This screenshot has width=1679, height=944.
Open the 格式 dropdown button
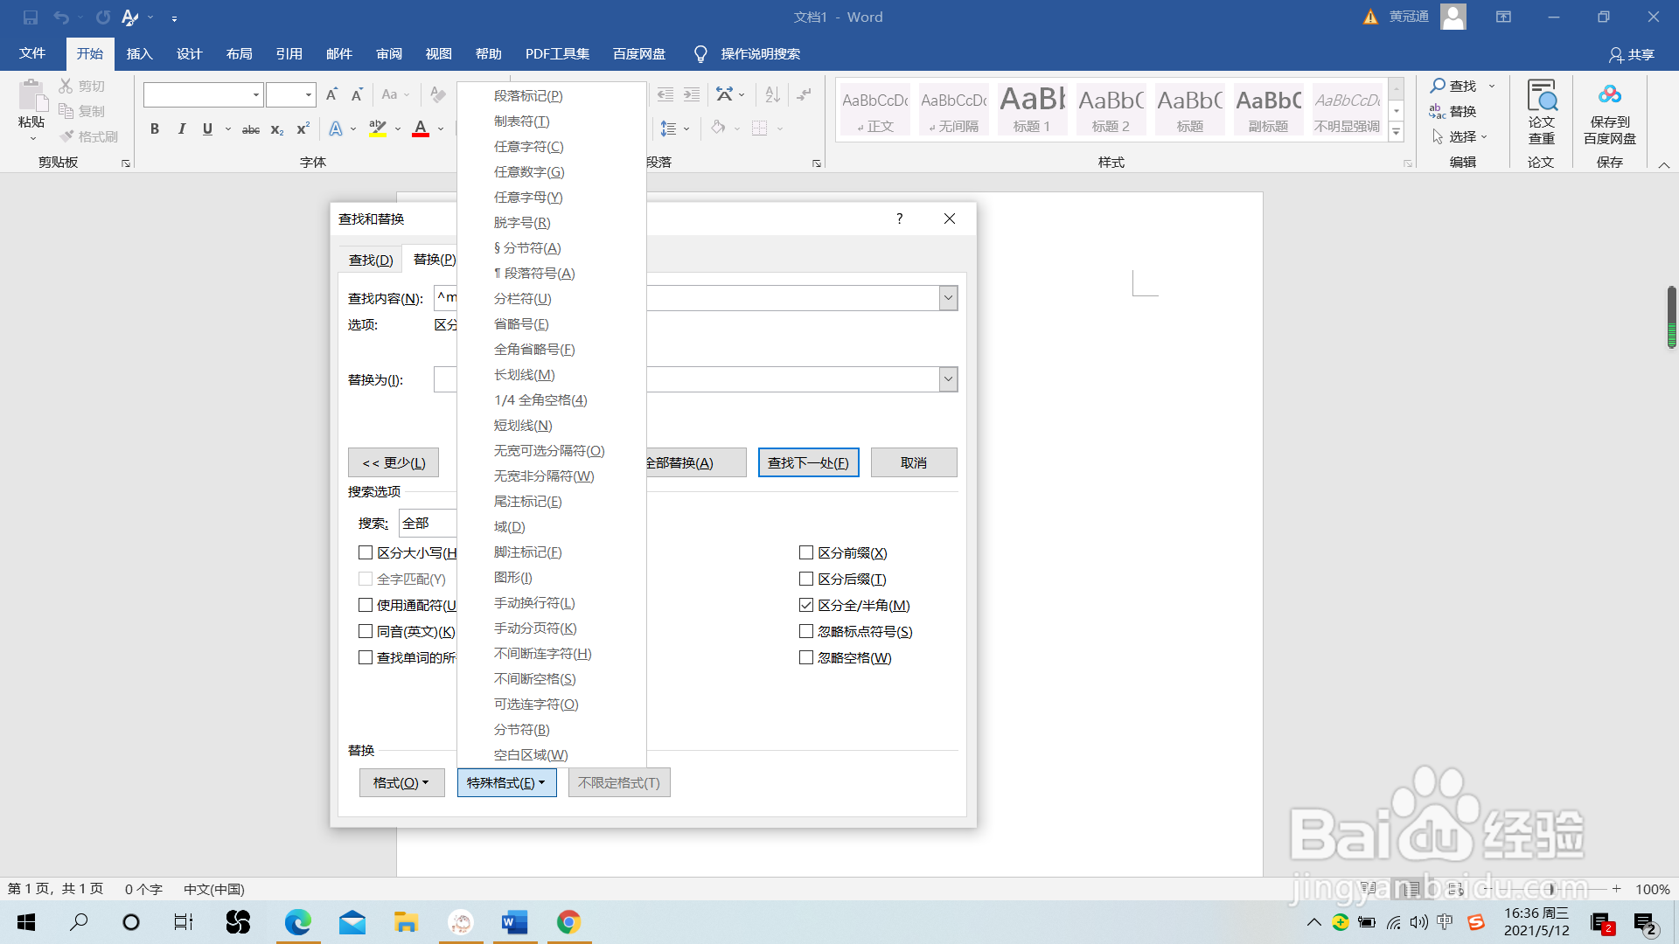[401, 783]
